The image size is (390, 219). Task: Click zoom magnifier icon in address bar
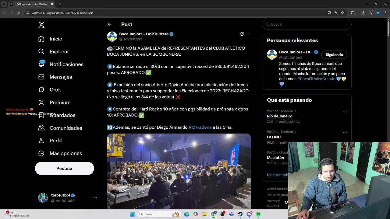[336, 13]
